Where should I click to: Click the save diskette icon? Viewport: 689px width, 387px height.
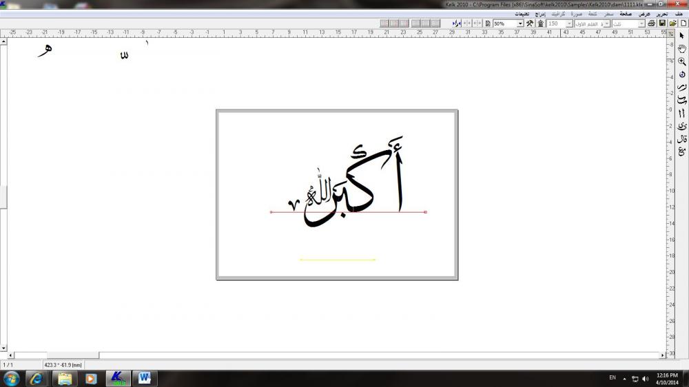click(x=662, y=23)
